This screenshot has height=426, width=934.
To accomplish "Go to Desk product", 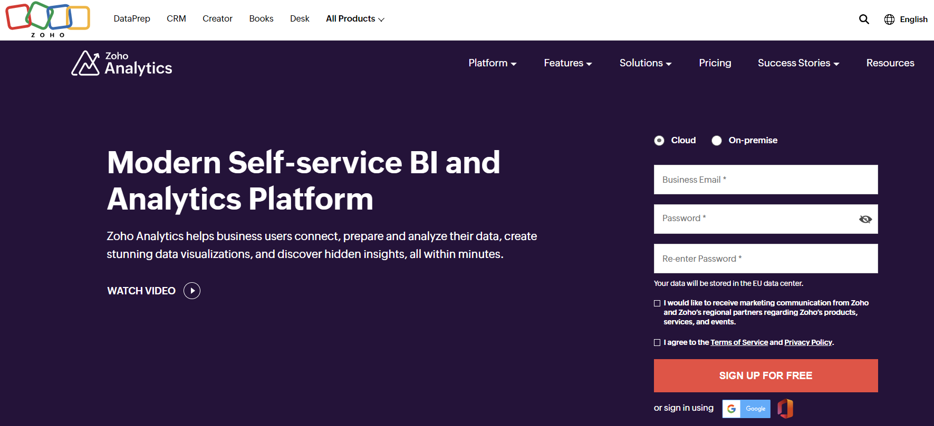I will click(x=300, y=19).
